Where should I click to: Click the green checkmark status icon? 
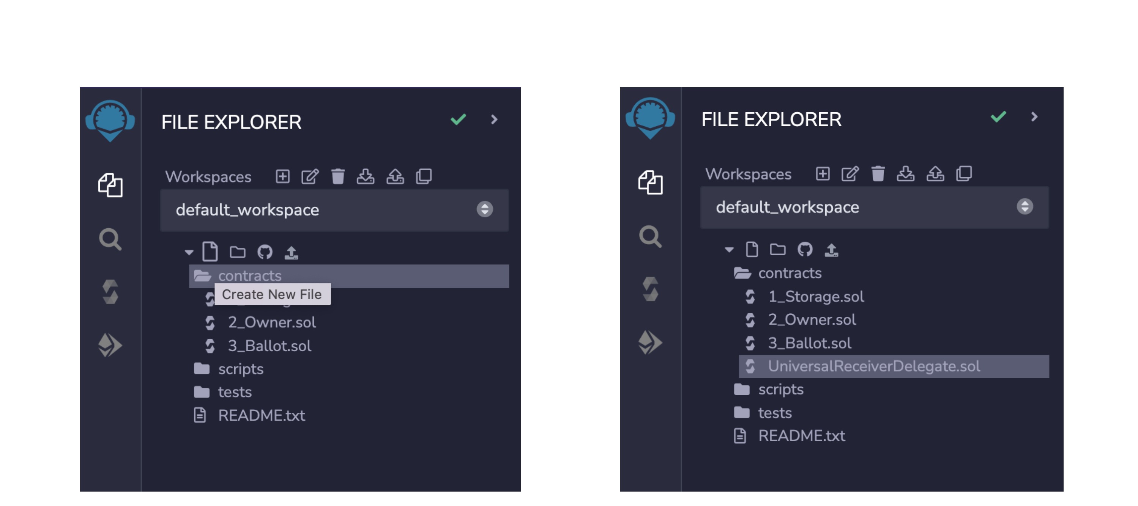pos(458,119)
